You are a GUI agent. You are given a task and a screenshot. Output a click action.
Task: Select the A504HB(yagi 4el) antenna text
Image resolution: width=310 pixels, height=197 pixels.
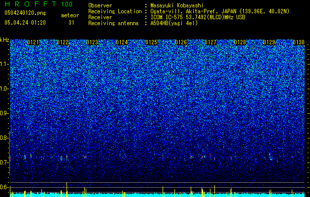tap(174, 23)
